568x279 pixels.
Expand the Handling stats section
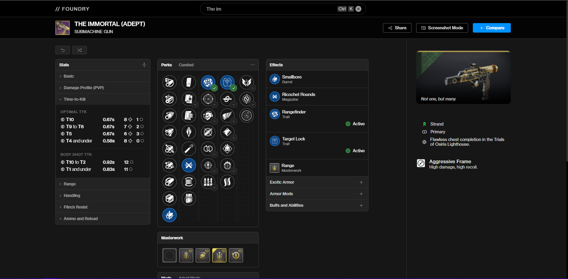tap(103, 195)
